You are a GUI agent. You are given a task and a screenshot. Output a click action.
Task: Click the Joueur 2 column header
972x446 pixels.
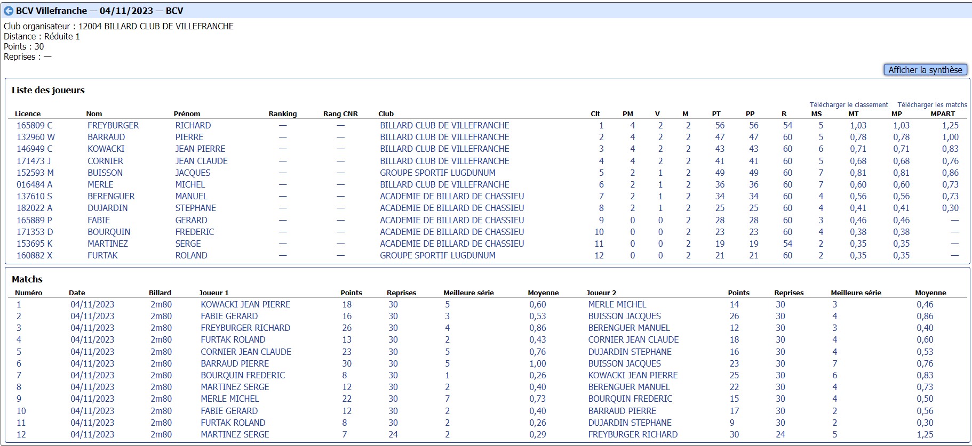(x=601, y=293)
